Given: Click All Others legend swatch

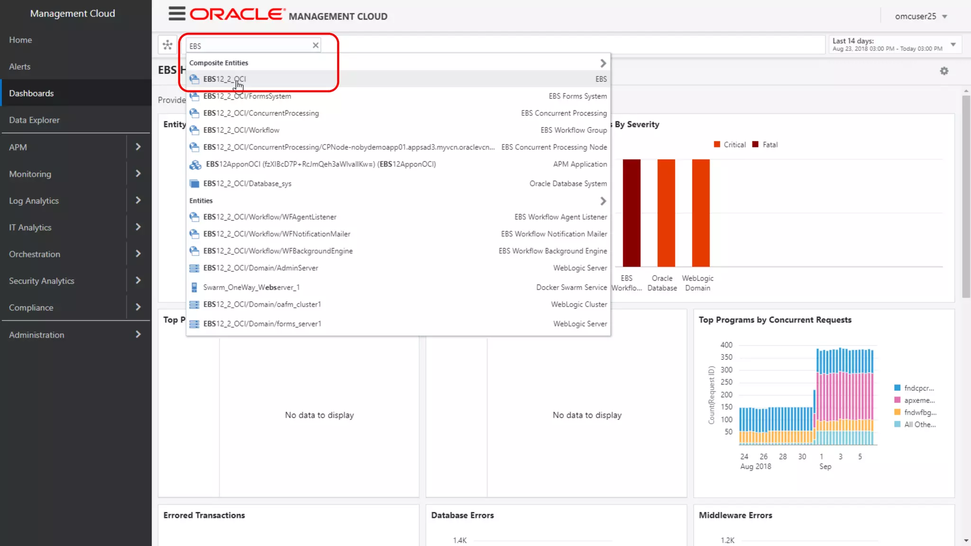Looking at the screenshot, I should pos(897,425).
